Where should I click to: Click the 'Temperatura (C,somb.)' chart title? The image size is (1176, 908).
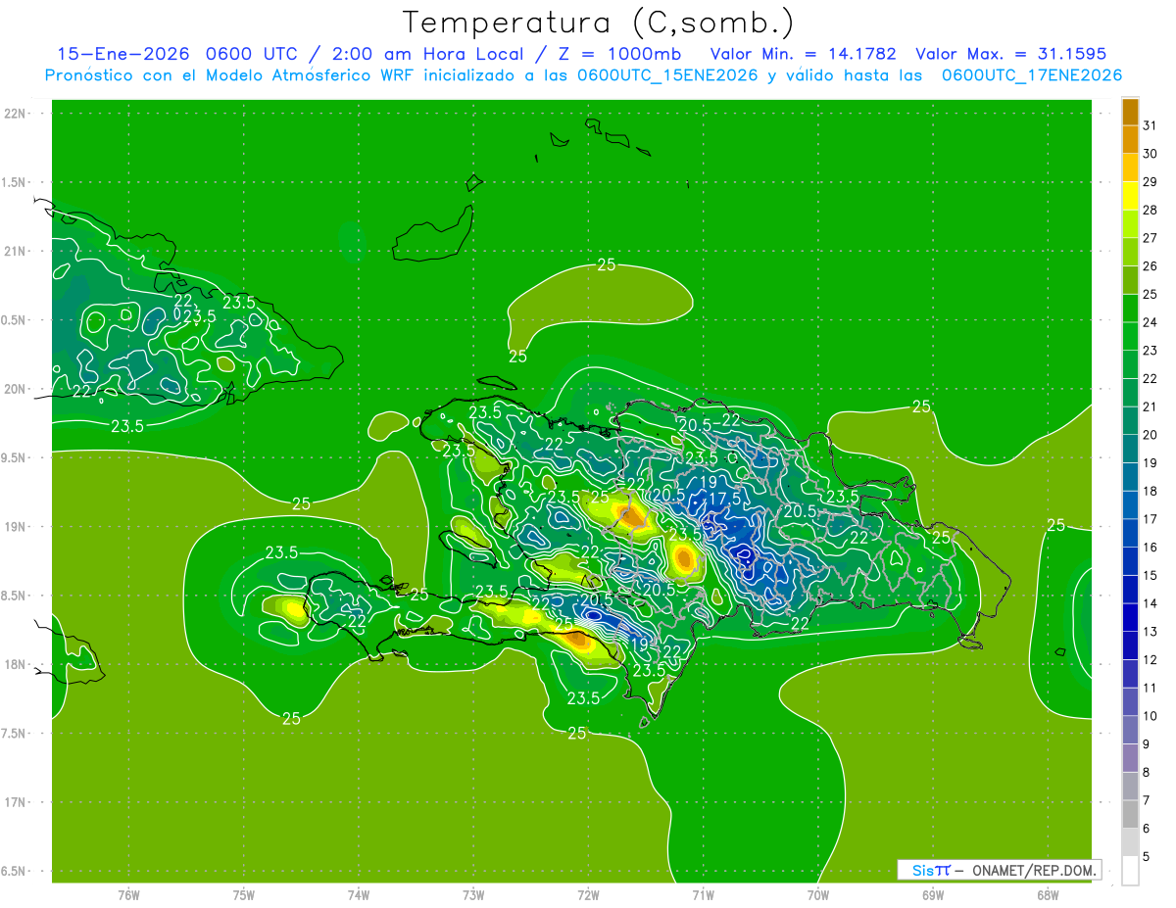[598, 23]
